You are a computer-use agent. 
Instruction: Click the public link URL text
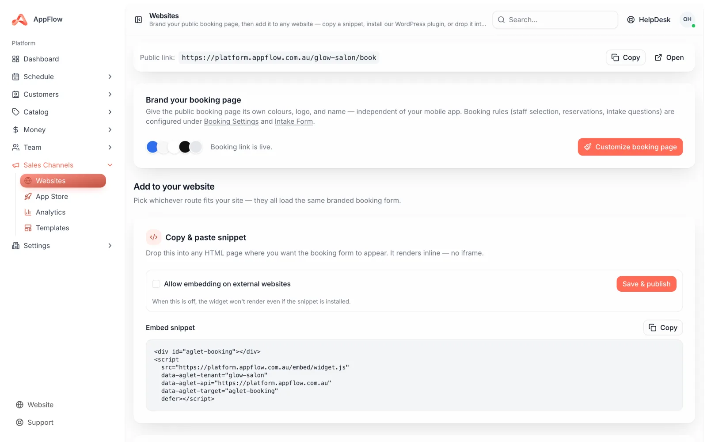coord(279,57)
